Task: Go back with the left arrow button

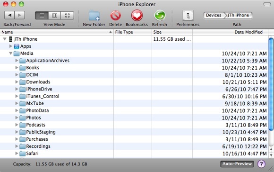Action: (x=9, y=15)
